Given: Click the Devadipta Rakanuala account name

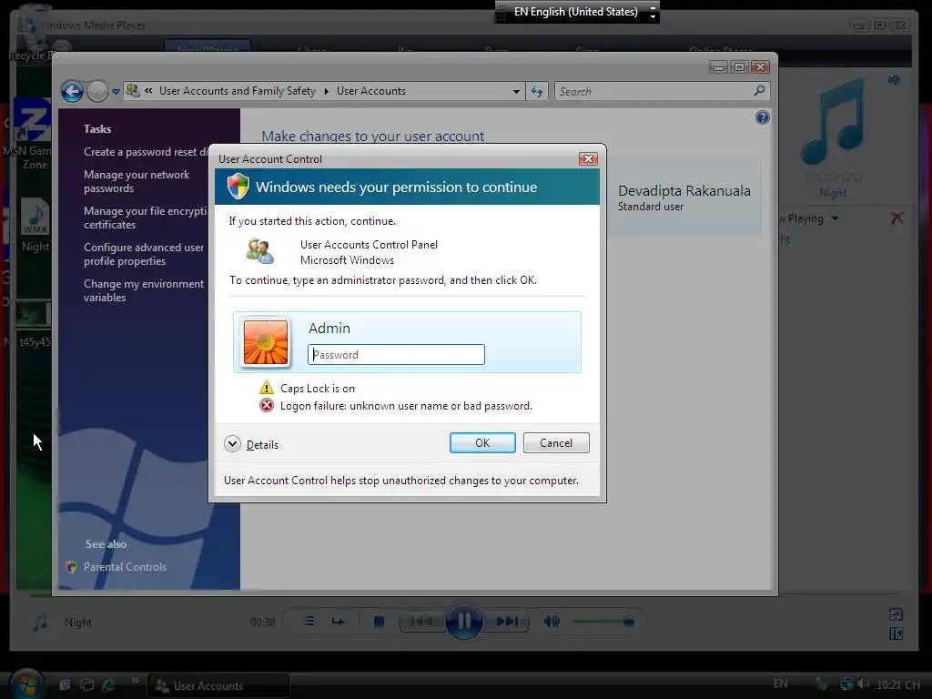Looking at the screenshot, I should (684, 191).
